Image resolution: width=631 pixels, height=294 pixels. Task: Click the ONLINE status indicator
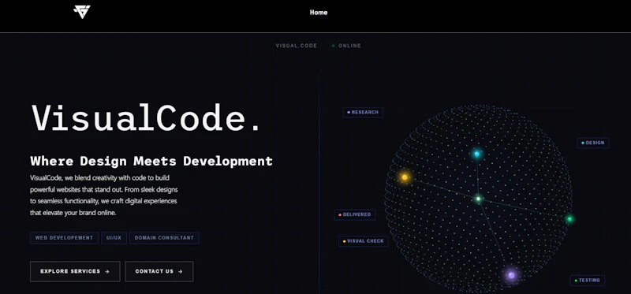(x=346, y=46)
